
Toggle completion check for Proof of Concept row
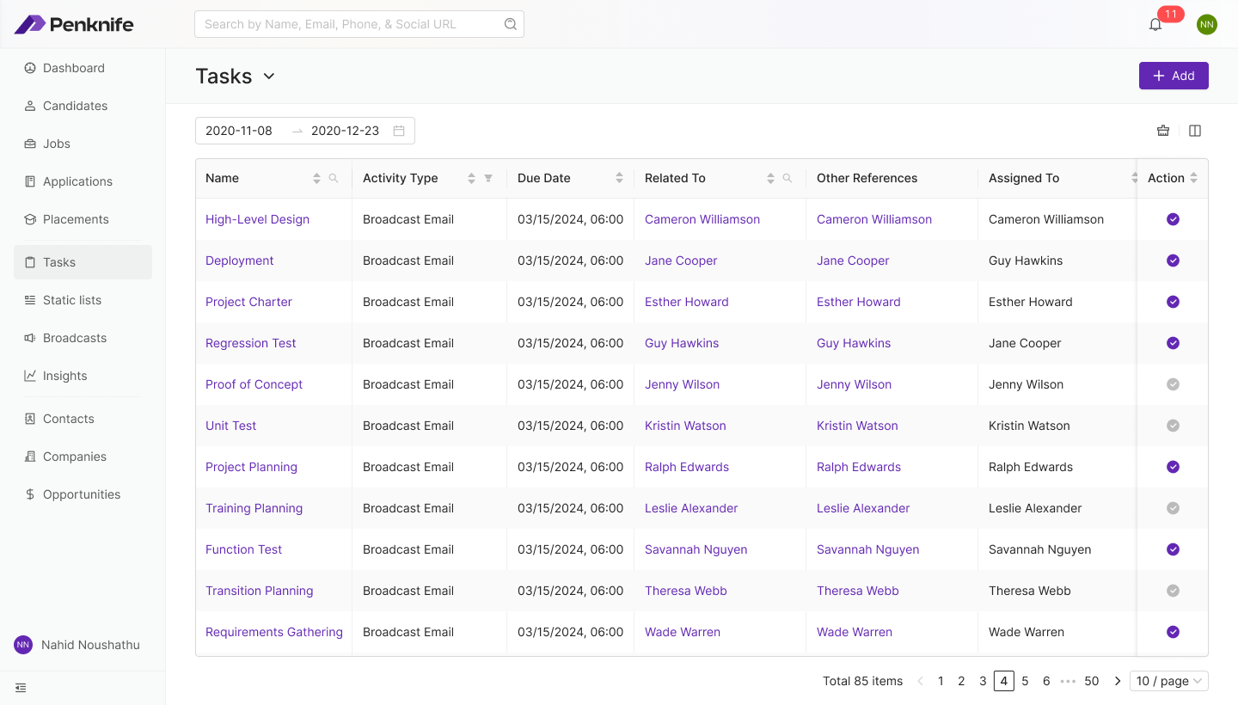(1173, 384)
